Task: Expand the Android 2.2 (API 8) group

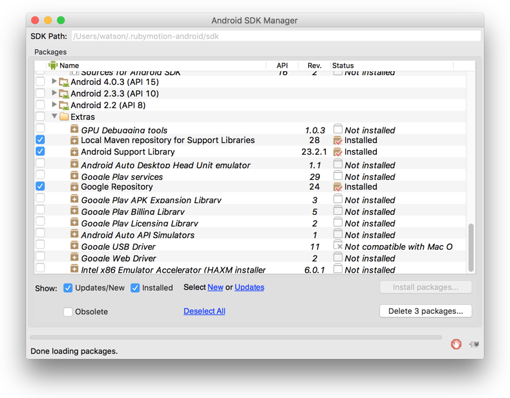Action: (54, 105)
